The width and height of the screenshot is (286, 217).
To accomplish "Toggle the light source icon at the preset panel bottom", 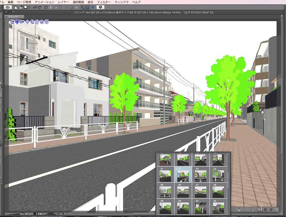I will [x=265, y=210].
